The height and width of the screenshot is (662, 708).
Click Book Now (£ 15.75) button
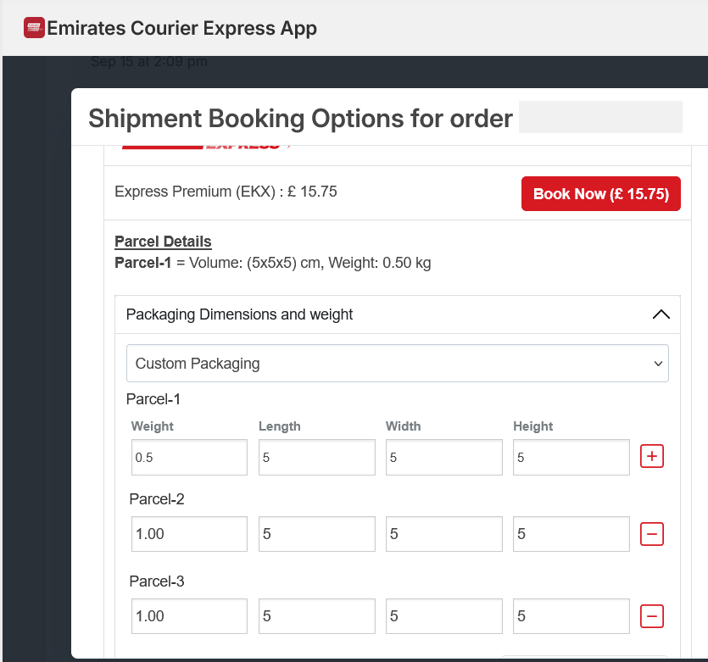pyautogui.click(x=600, y=193)
